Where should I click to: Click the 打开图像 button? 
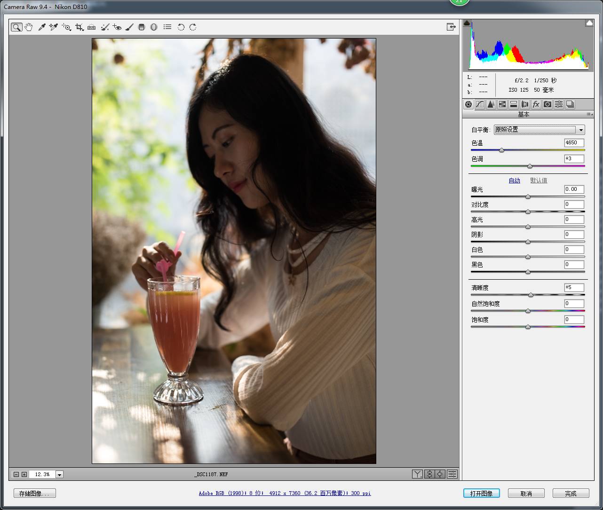(481, 494)
